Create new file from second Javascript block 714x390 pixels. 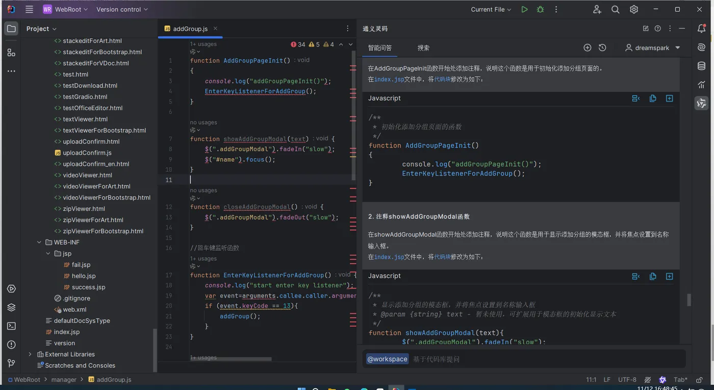(670, 276)
